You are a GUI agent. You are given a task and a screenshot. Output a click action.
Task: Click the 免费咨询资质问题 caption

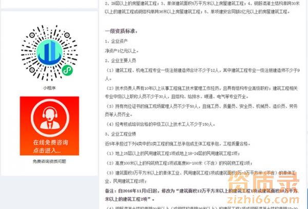49,161
